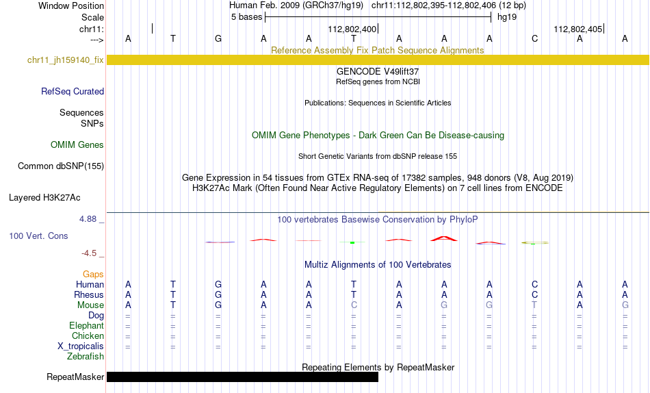Click the GENCODE V49lift37 track title
The width and height of the screenshot is (650, 393).
pos(378,71)
